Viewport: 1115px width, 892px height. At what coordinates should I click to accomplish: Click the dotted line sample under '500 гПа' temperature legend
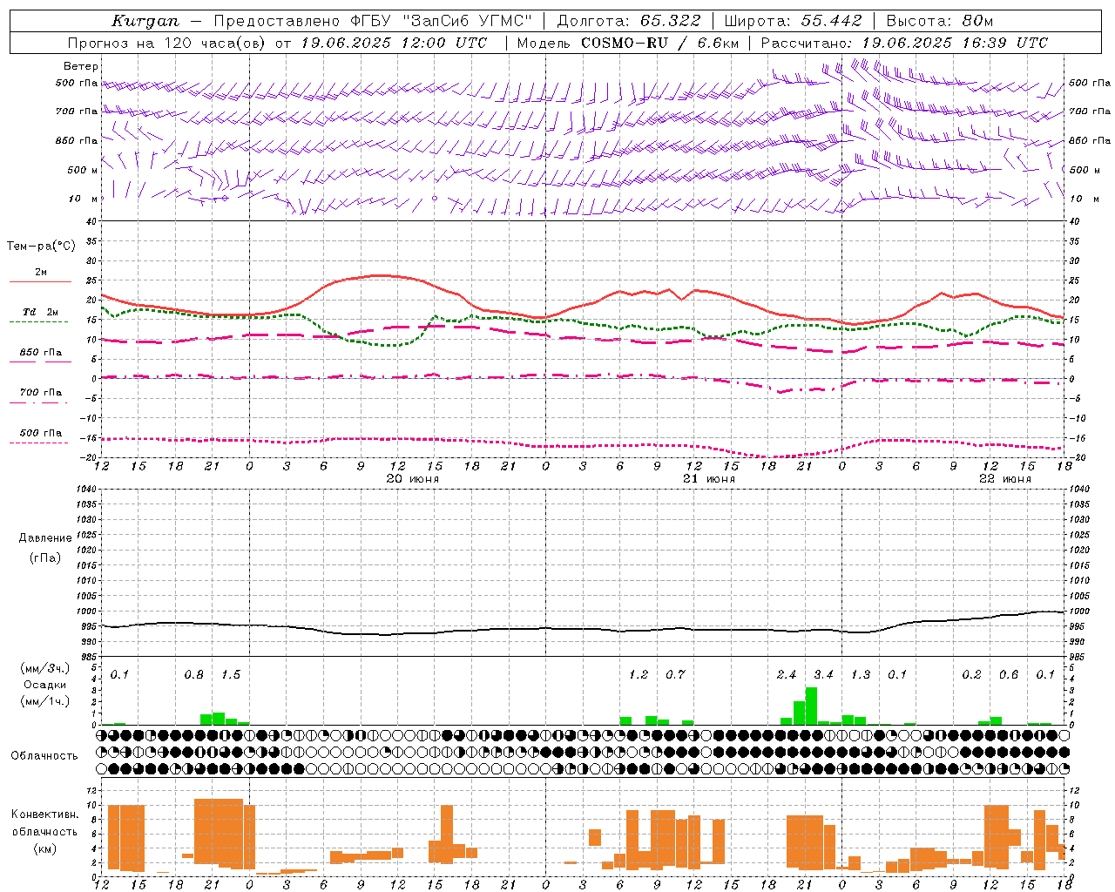(39, 443)
